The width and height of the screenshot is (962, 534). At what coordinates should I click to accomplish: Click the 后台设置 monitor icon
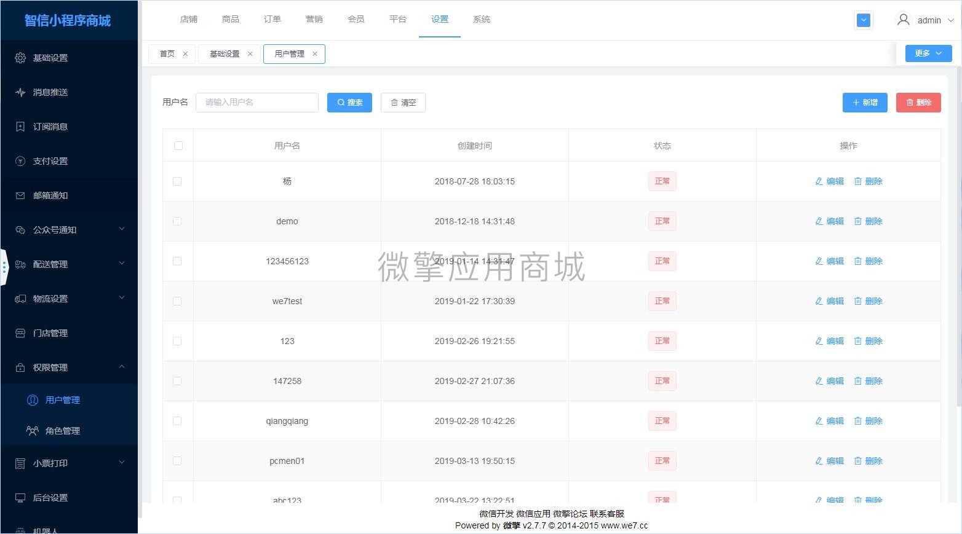click(20, 498)
